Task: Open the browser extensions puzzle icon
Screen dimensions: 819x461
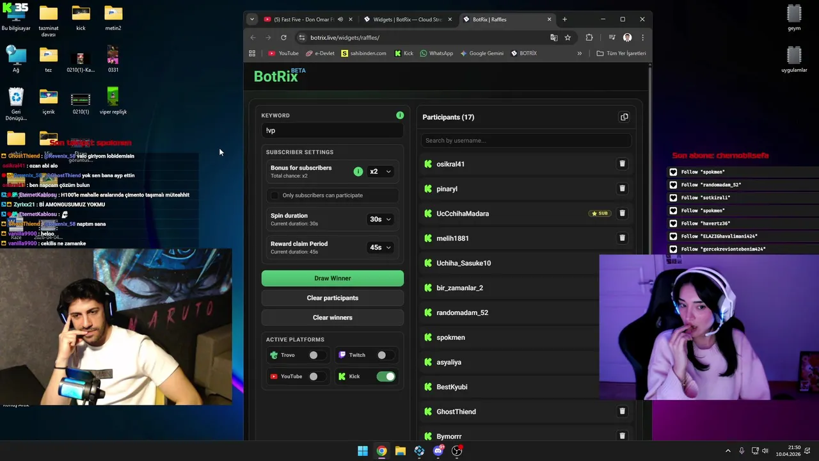Action: tap(589, 37)
